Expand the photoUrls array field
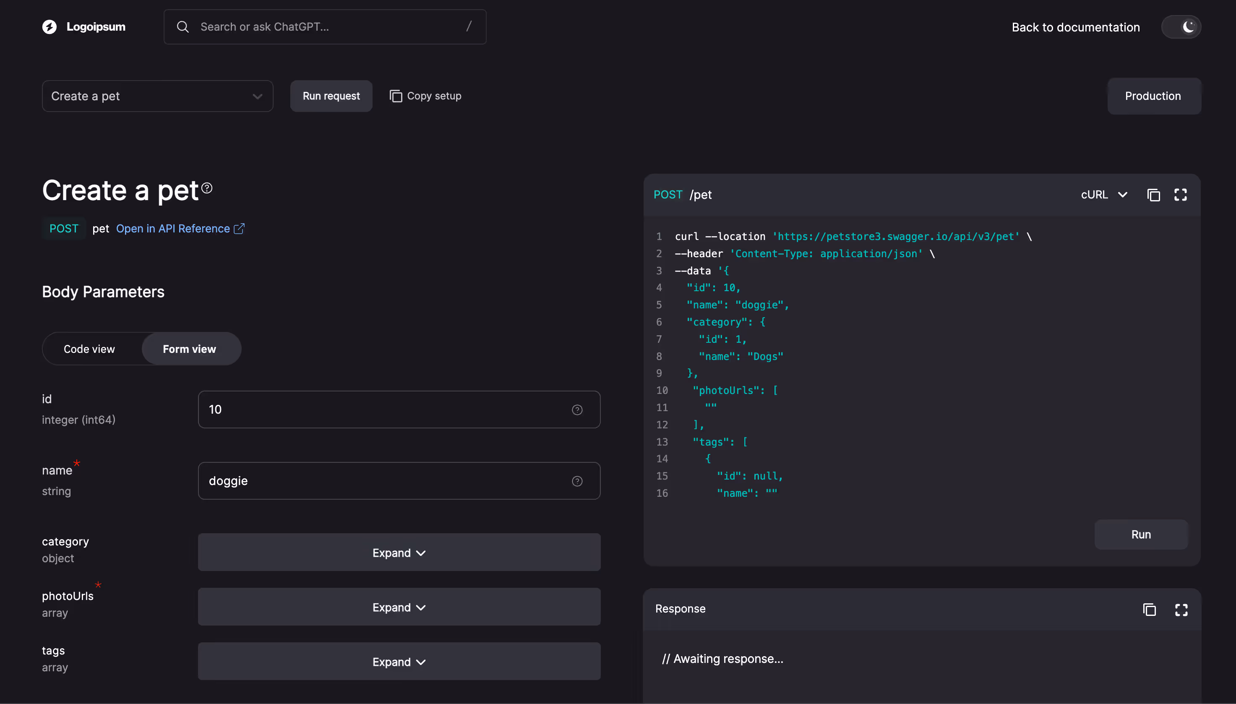The height and width of the screenshot is (704, 1236). (399, 608)
